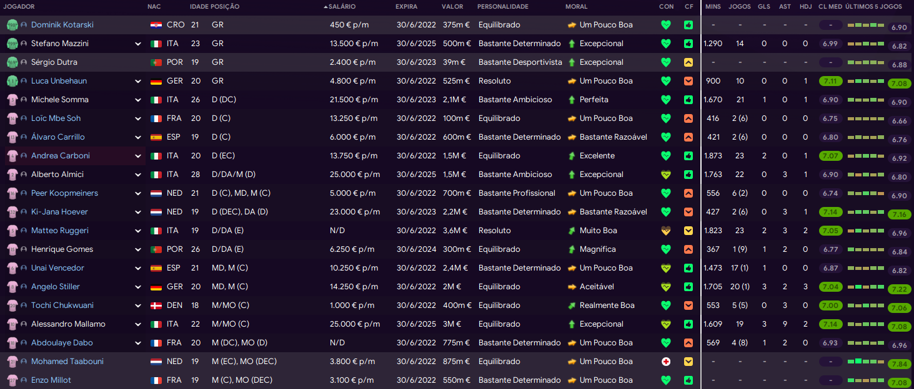Image resolution: width=914 pixels, height=389 pixels.
Task: Click the Denmark flag in Tochi Chukwuani's row
Action: (156, 305)
